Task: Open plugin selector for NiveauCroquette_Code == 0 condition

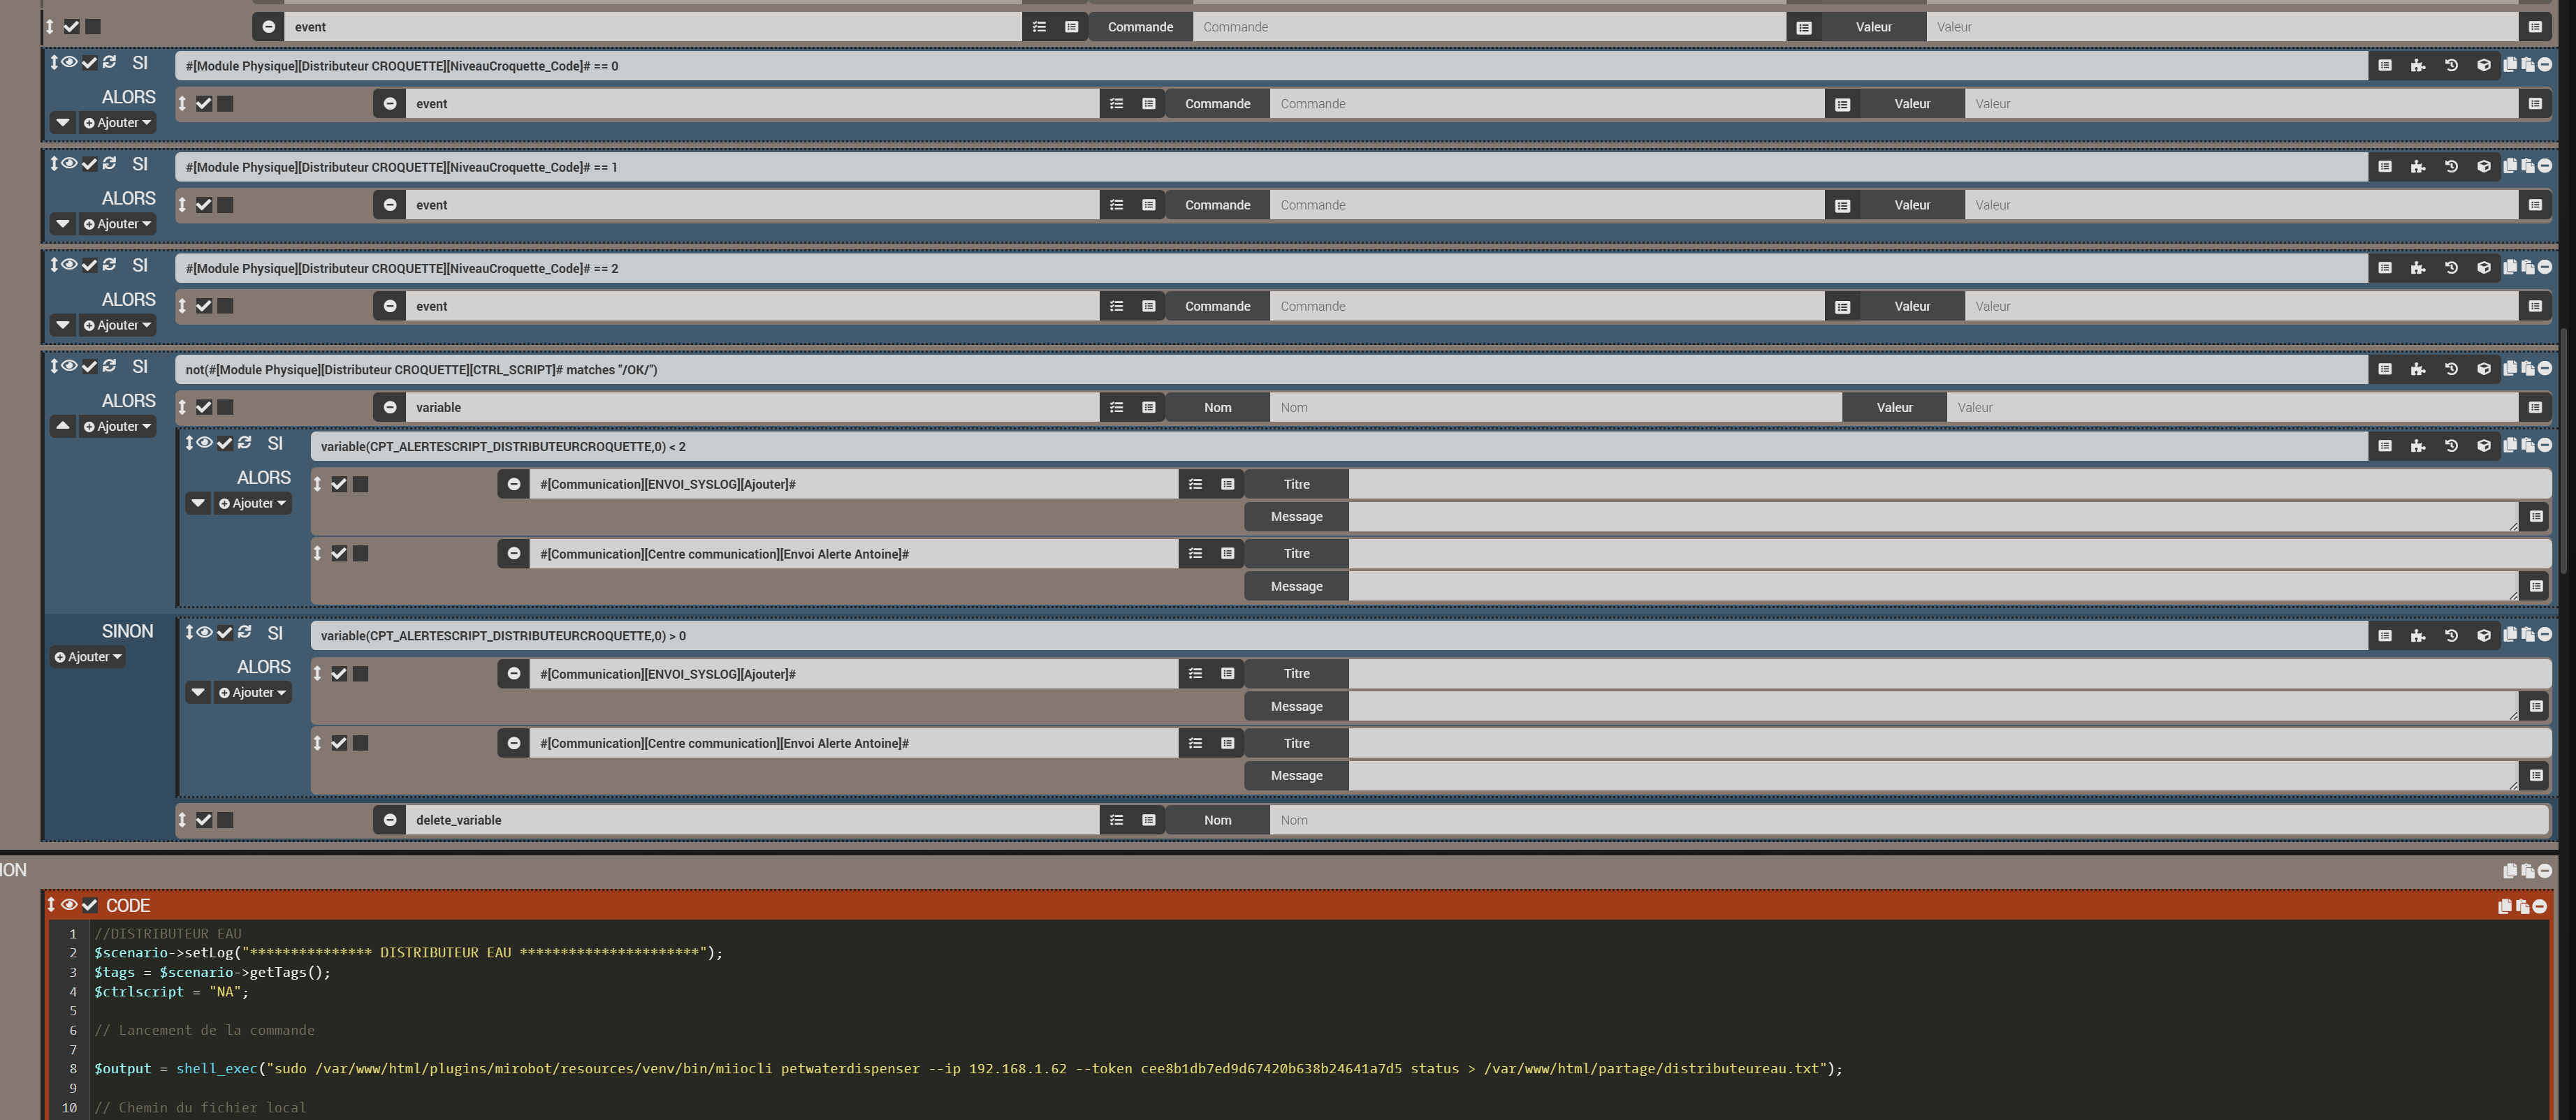Action: [2417, 66]
